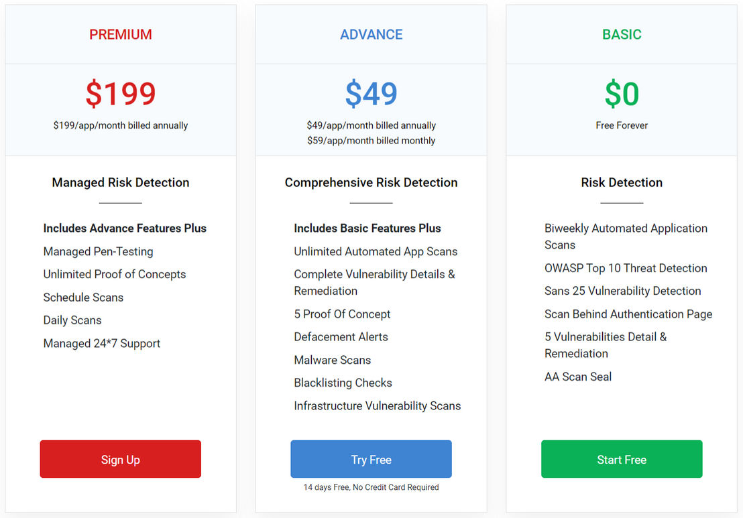Image resolution: width=743 pixels, height=518 pixels.
Task: Click Defacement Alerts feature item
Action: coord(341,336)
